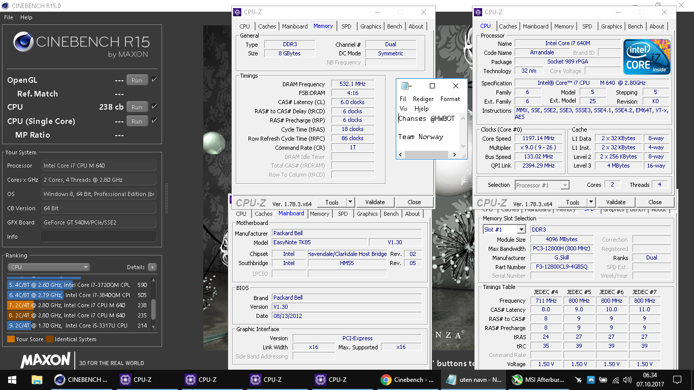The height and width of the screenshot is (390, 694).
Task: Click Validate in the CPU-Z Memory window
Action: click(x=375, y=202)
